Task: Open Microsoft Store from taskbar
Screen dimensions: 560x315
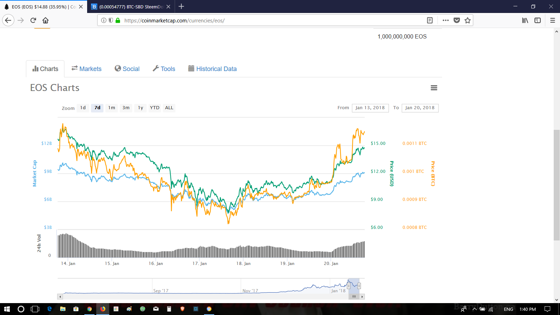Action: 76,309
